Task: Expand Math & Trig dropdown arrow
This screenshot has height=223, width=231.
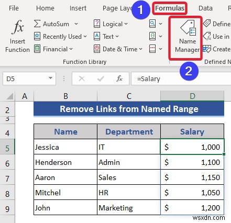Action: [161, 36]
